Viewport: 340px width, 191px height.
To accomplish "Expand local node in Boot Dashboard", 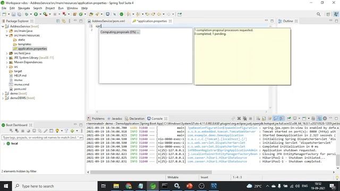I will [4, 144].
